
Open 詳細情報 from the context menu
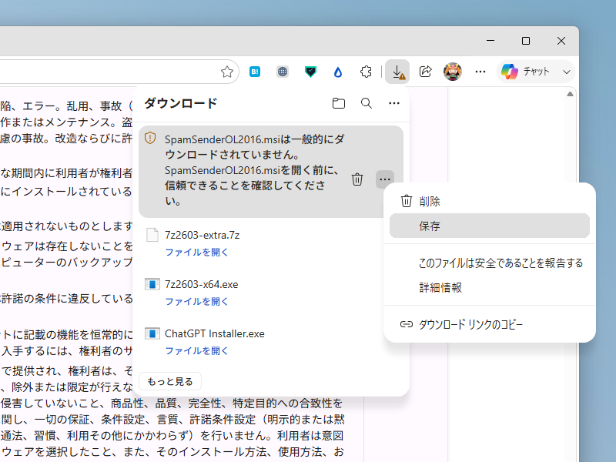(x=489, y=287)
